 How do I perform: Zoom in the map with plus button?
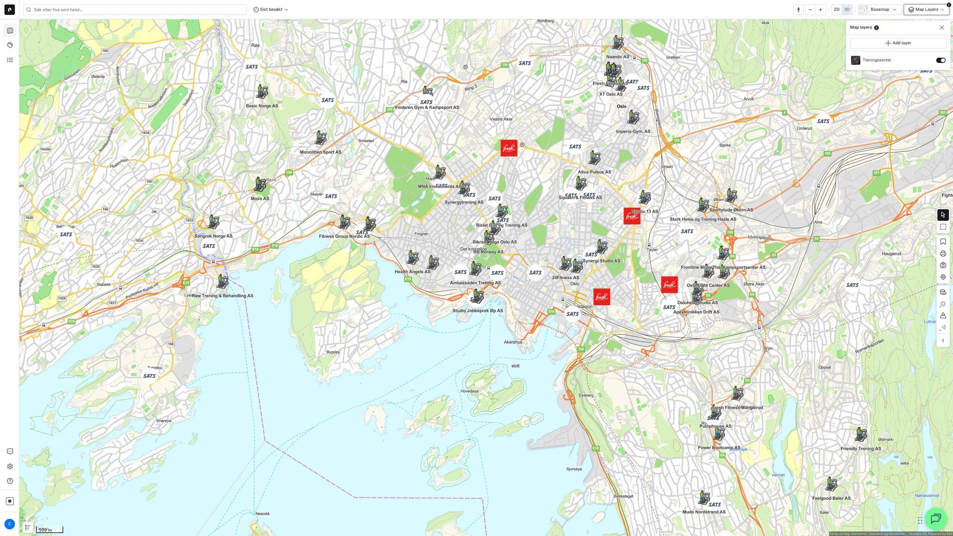820,10
